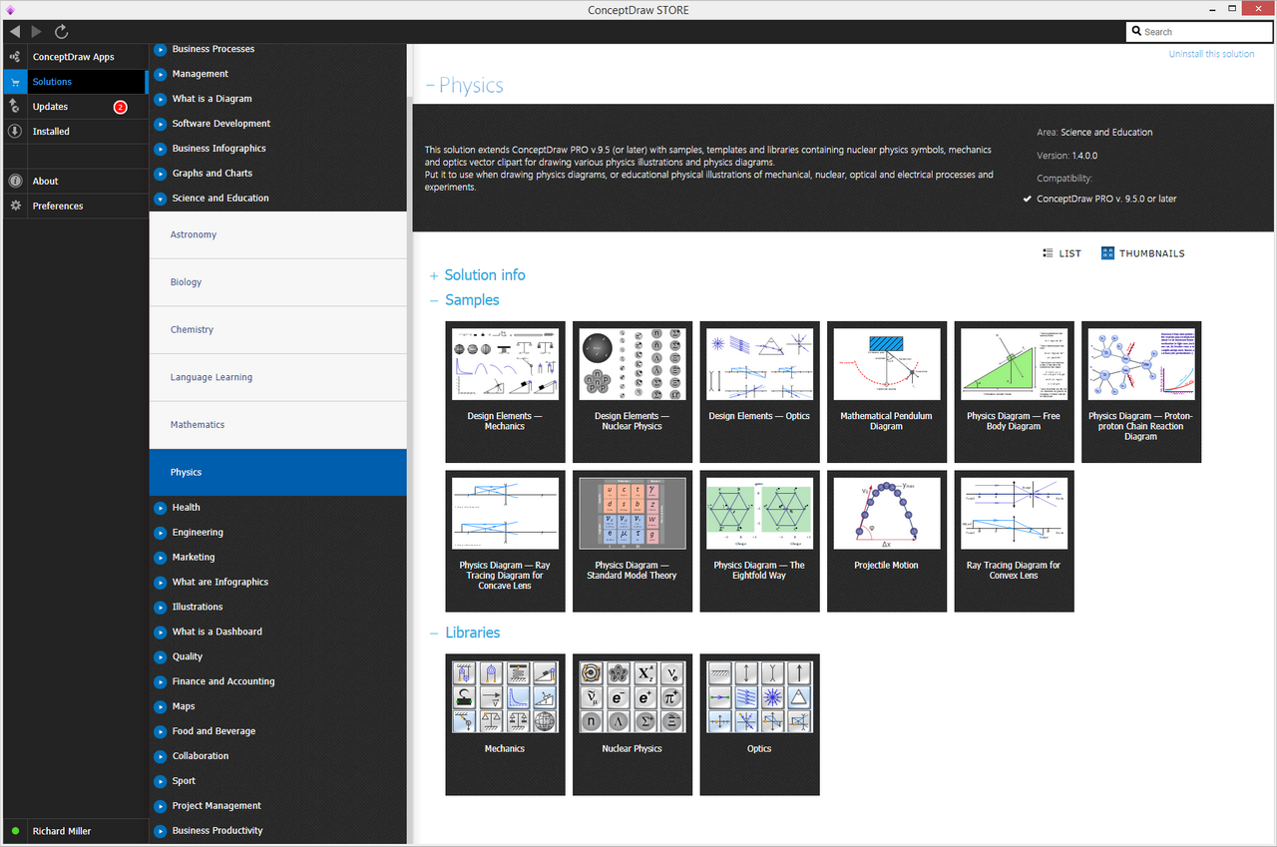Open Ray Tracing Diagram for Convex Lens
Viewport: 1277px width, 847px height.
[1014, 541]
